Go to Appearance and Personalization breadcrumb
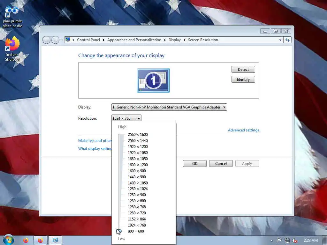Screen dimensions: 327x245 point(134,40)
